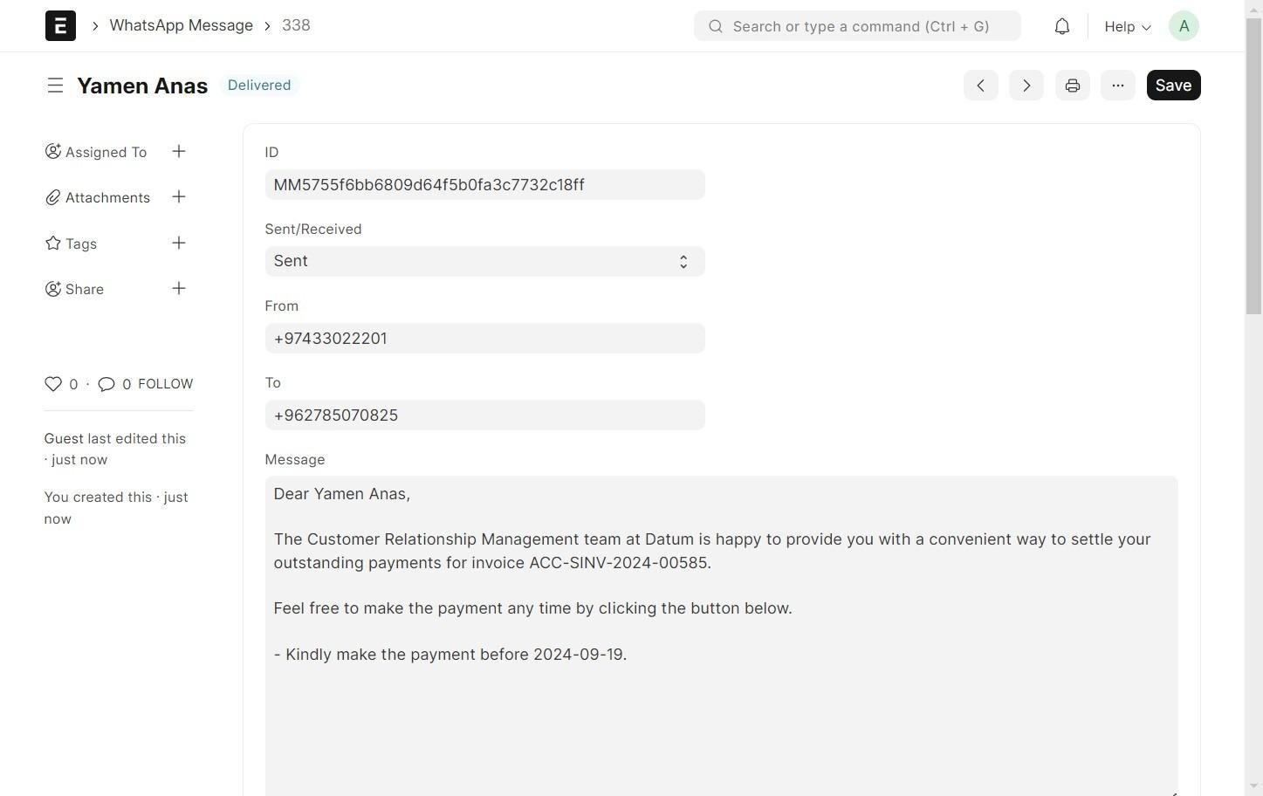Image resolution: width=1263 pixels, height=796 pixels.
Task: Expand the Help menu
Action: 1127,26
